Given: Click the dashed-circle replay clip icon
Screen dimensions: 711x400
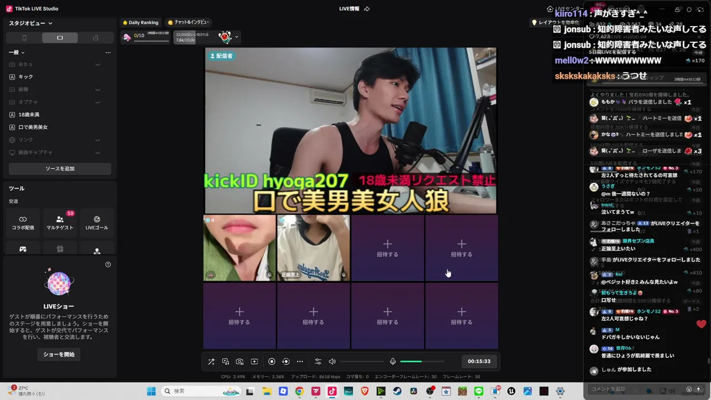Looking at the screenshot, I should pos(286,362).
